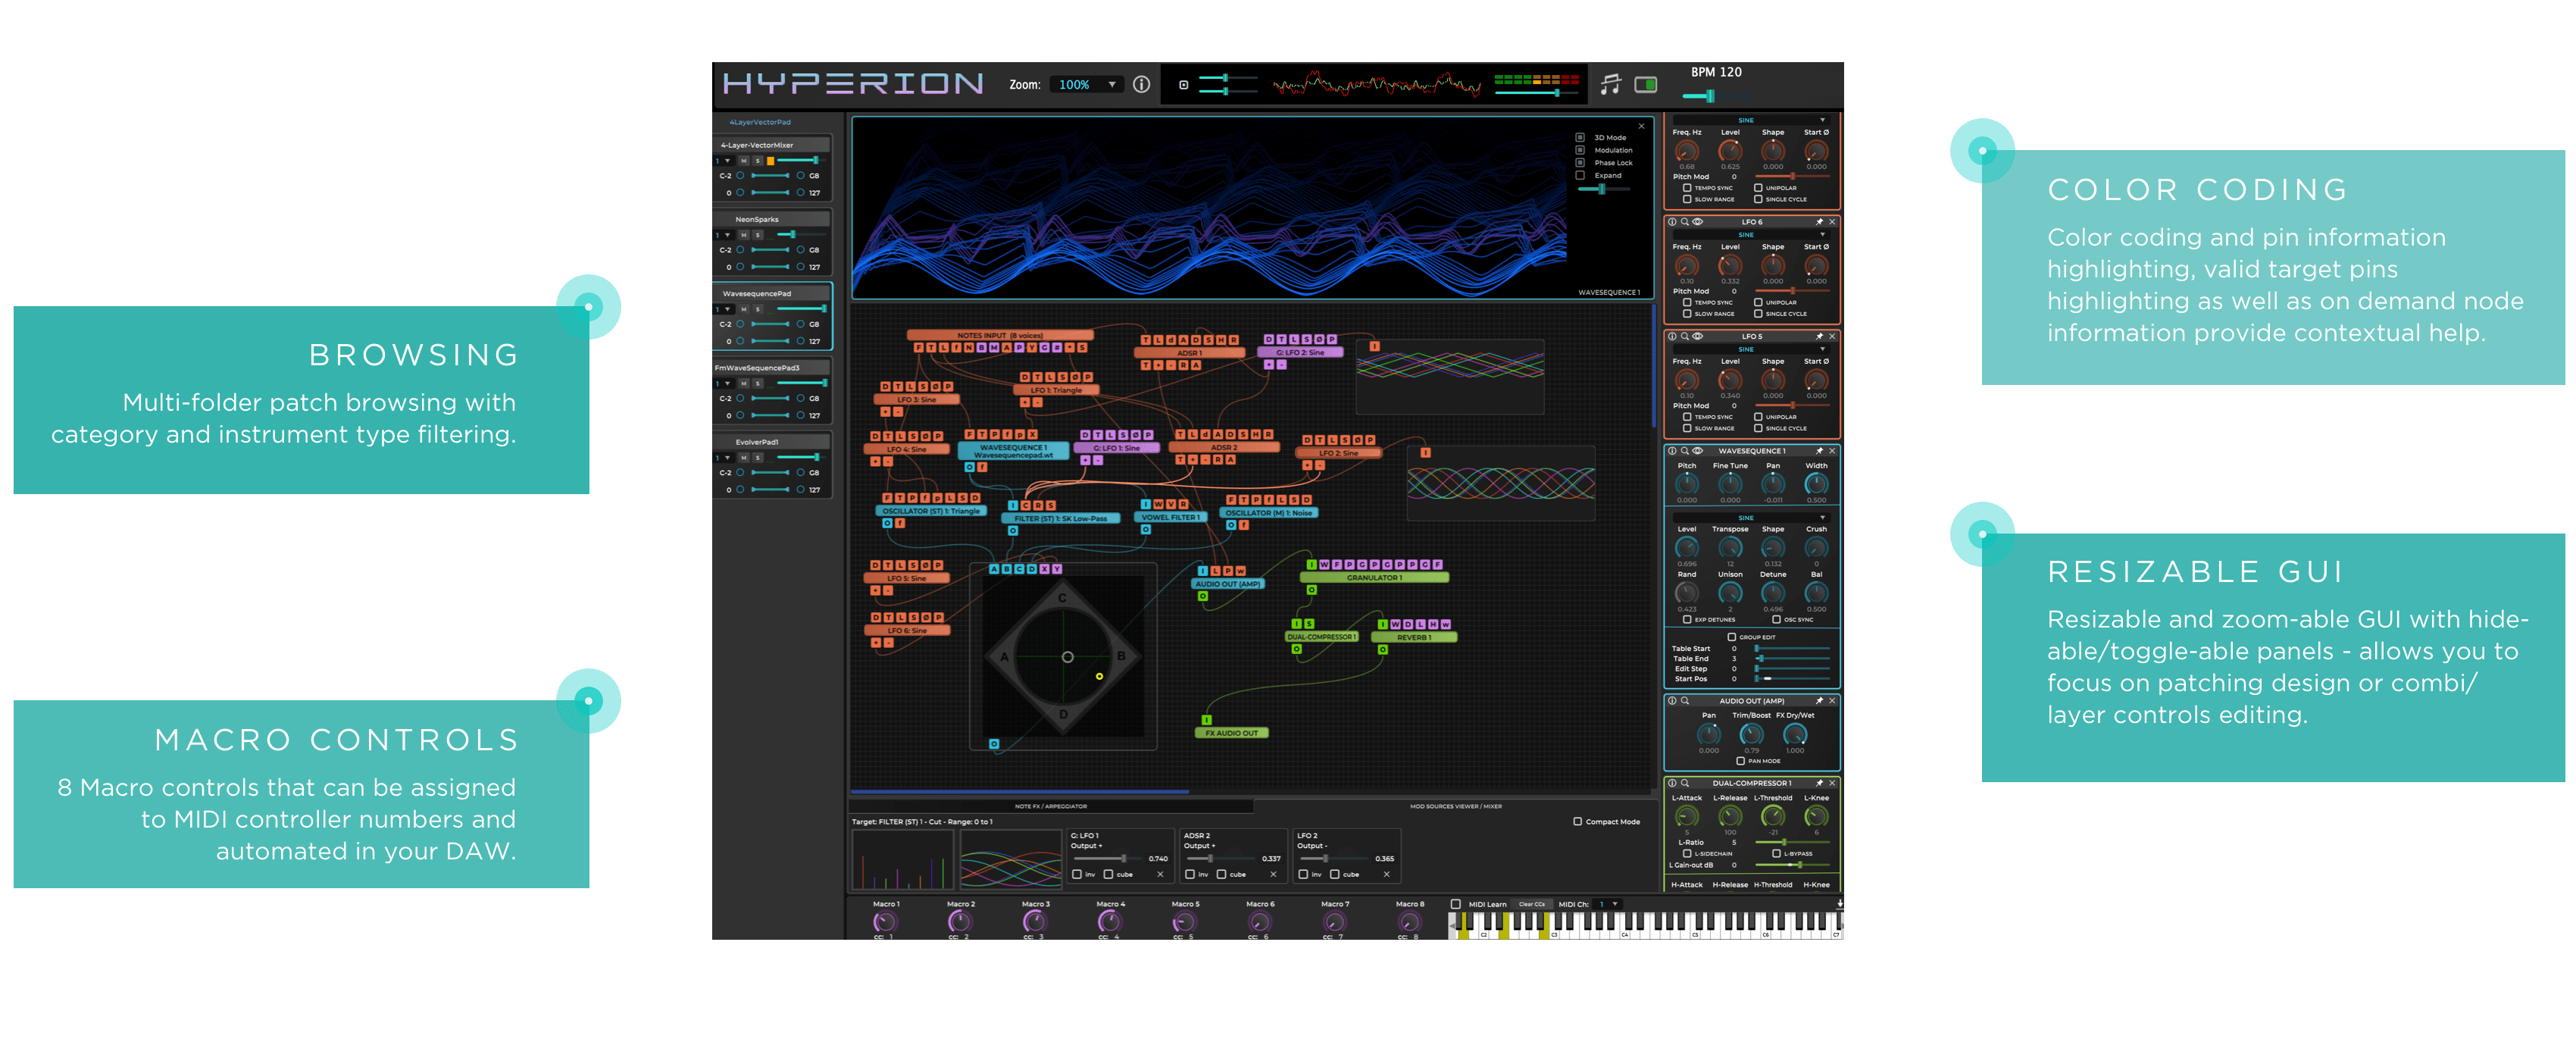Image resolution: width=2576 pixels, height=1061 pixels.
Task: Open the LFO 5 SINE waveform dropdown
Action: pyautogui.click(x=1752, y=349)
